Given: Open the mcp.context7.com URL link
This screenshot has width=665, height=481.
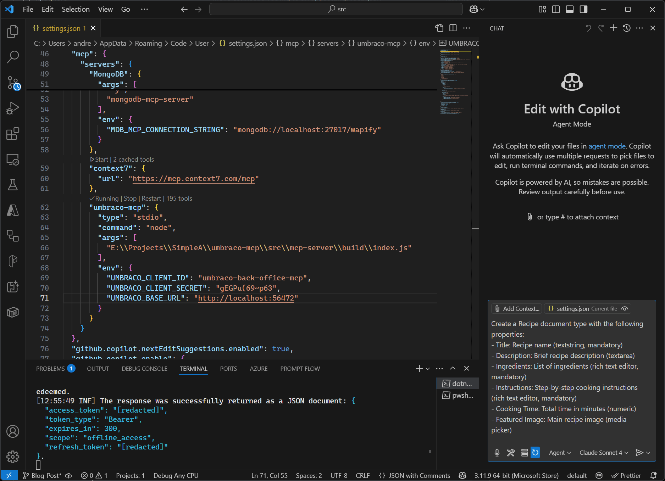Looking at the screenshot, I should (194, 179).
